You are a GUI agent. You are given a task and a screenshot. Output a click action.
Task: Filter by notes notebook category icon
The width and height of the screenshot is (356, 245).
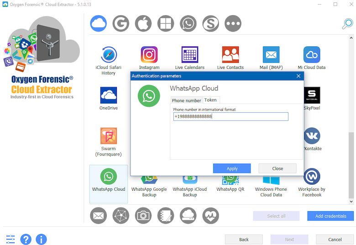[166, 215]
